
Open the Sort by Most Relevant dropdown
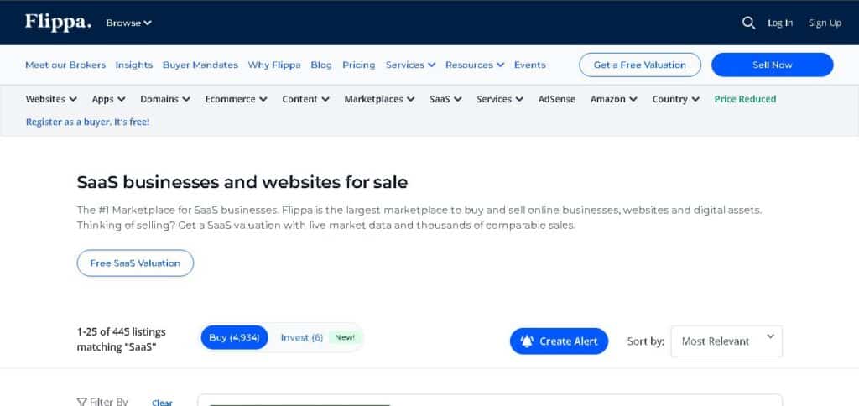point(726,341)
